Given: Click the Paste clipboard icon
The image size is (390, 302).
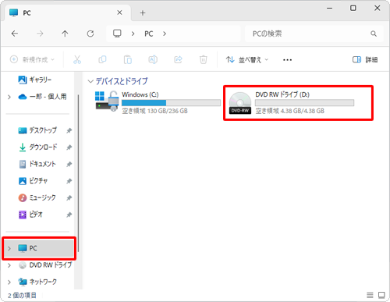Looking at the screenshot, I should coord(128,59).
